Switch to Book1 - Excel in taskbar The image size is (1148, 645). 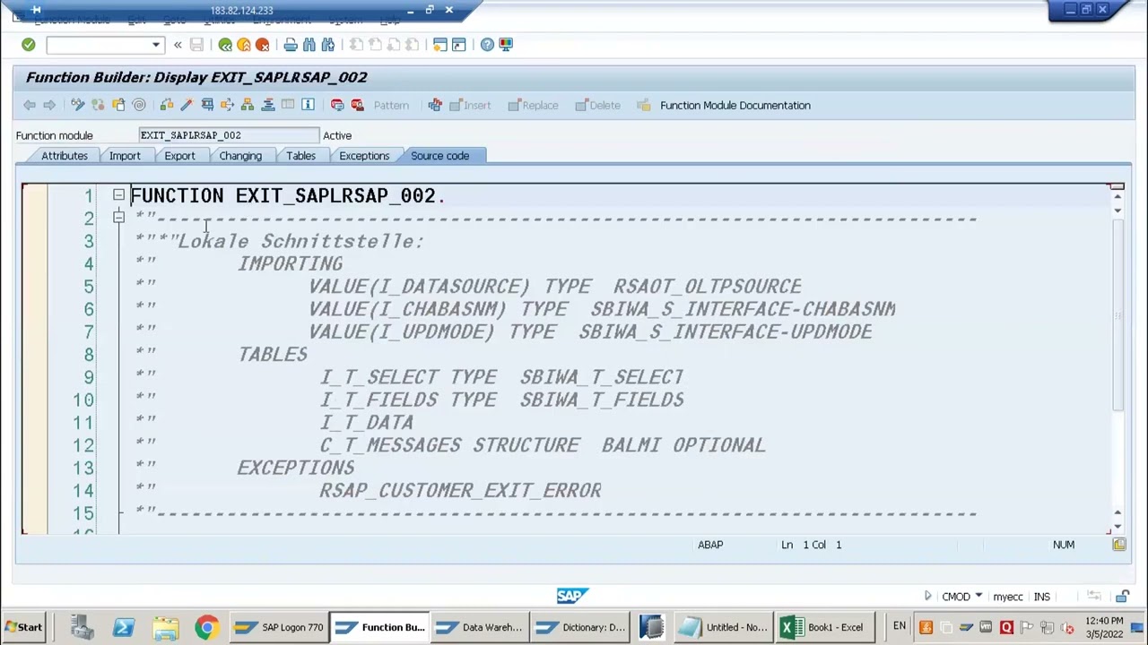pos(823,627)
